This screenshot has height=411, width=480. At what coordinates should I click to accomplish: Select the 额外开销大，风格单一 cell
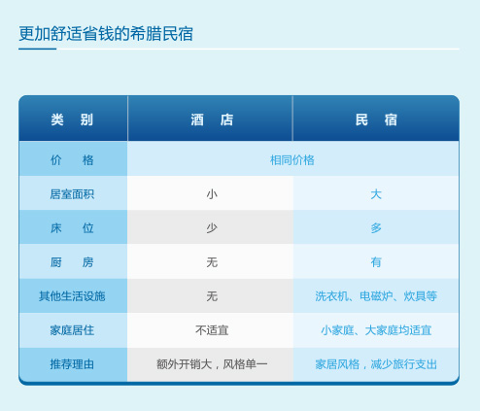coord(211,364)
